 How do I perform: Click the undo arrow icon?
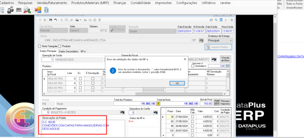[55, 20]
